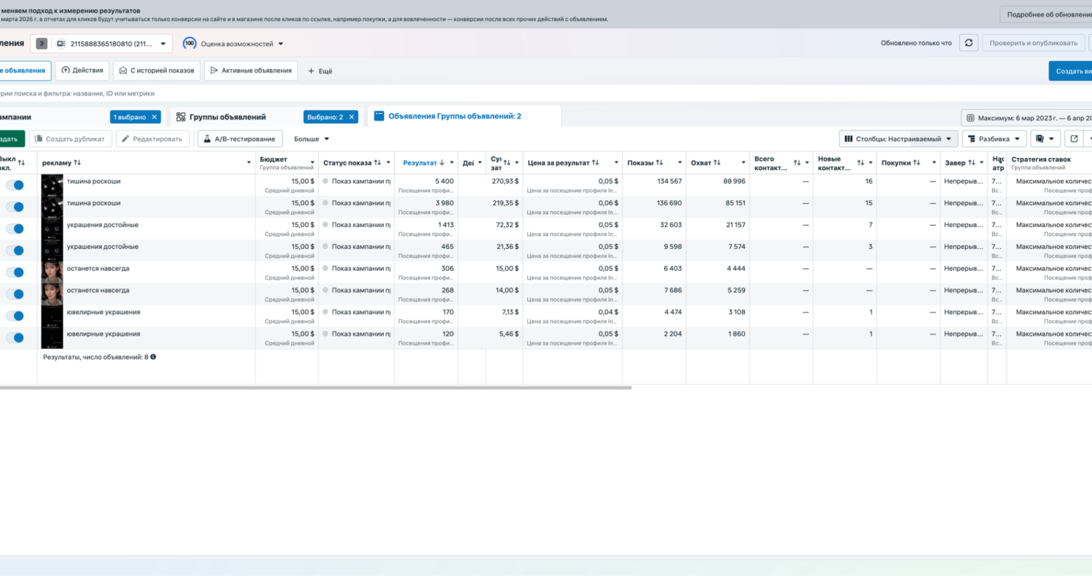The image size is (1092, 576).
Task: Sort by Показы column arrows
Action: 659,163
